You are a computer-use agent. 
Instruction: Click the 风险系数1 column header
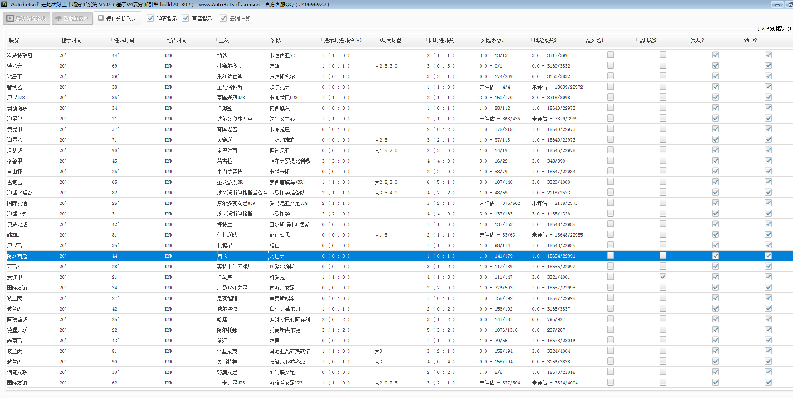(492, 41)
